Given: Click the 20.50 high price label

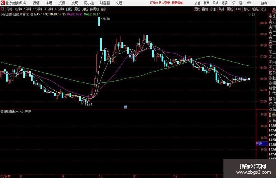Looking at the screenshot, I should point(106,19).
